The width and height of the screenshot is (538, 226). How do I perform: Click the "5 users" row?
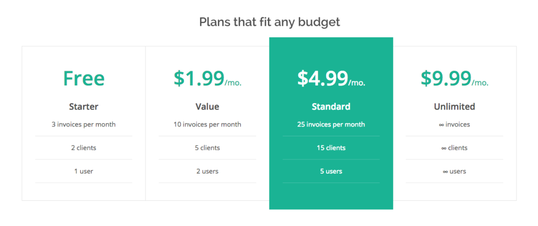[x=331, y=171]
